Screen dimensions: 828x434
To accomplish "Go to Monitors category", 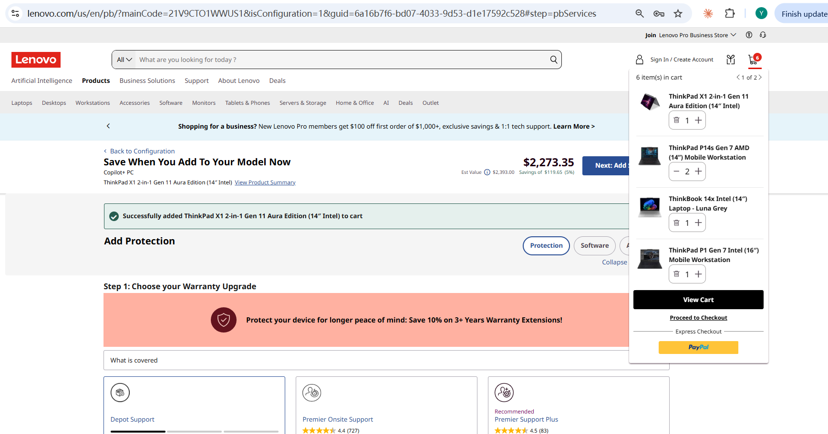I will click(204, 103).
